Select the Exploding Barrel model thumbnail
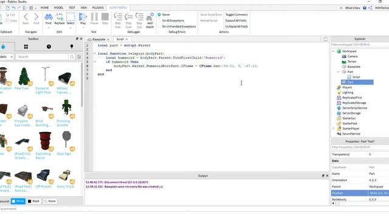Image resolution: width=389 pixels, height=219 pixels. pos(45,141)
